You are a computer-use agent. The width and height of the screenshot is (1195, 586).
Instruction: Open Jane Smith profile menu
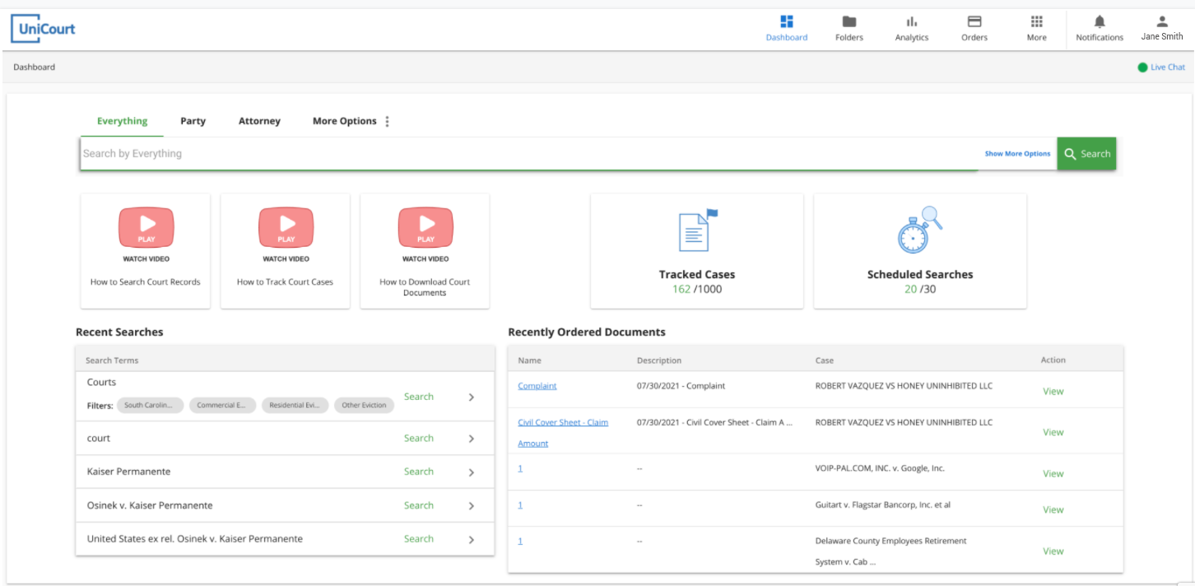click(1162, 28)
